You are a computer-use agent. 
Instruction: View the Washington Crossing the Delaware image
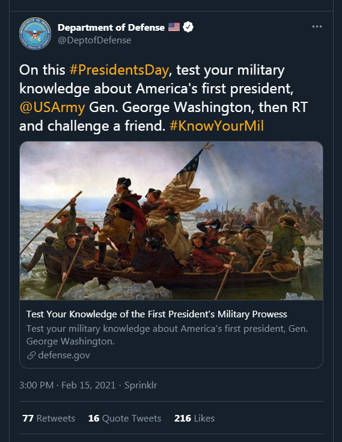pyautogui.click(x=171, y=221)
